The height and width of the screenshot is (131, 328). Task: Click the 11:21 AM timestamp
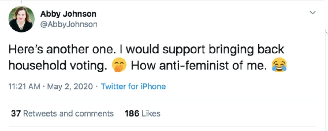pos(24,87)
